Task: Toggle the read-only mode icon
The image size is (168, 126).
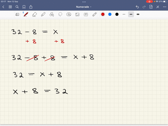Action: 17,14
